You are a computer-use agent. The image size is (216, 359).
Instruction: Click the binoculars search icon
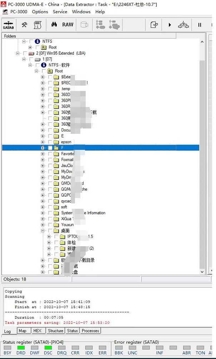coord(54,25)
